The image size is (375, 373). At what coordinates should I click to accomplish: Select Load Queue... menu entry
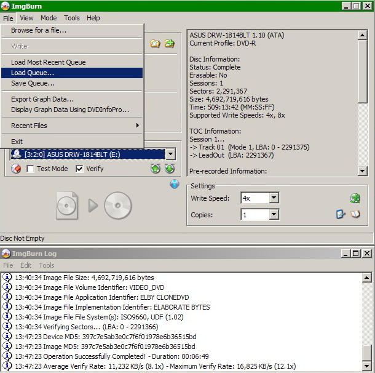click(72, 73)
